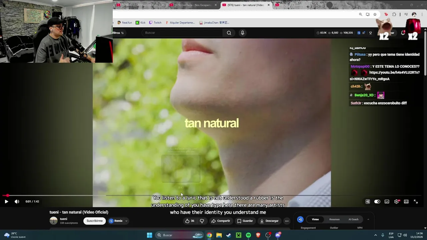The height and width of the screenshot is (240, 427).
Task: Click the blue vidIQ logo in panel
Action: (x=300, y=219)
